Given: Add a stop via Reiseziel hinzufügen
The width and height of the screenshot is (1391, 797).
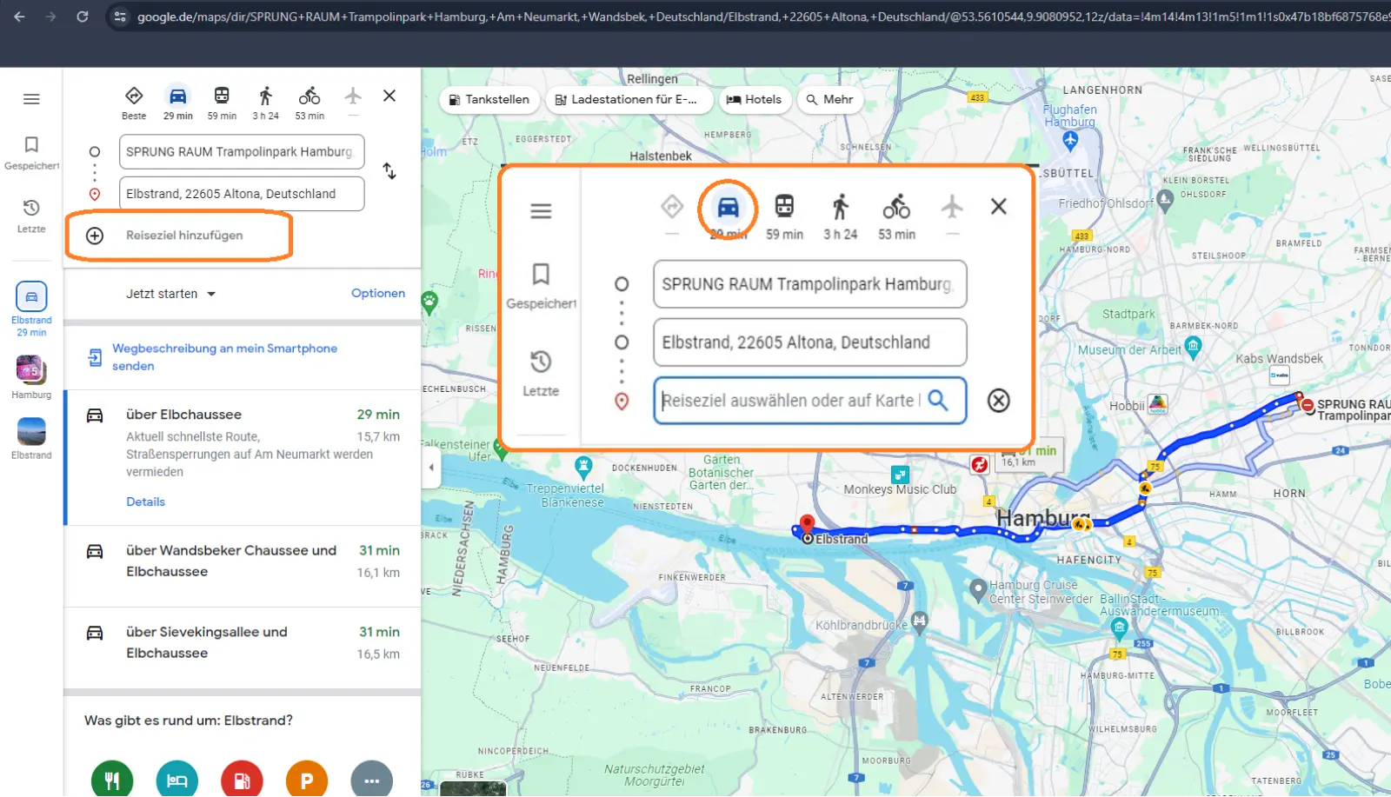Looking at the screenshot, I should (179, 236).
